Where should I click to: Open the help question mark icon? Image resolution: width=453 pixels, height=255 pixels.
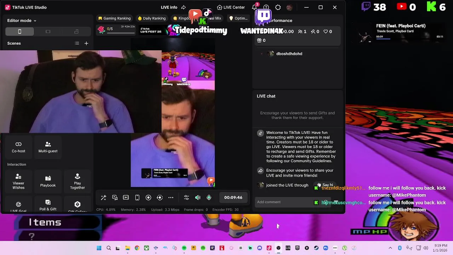(x=266, y=7)
